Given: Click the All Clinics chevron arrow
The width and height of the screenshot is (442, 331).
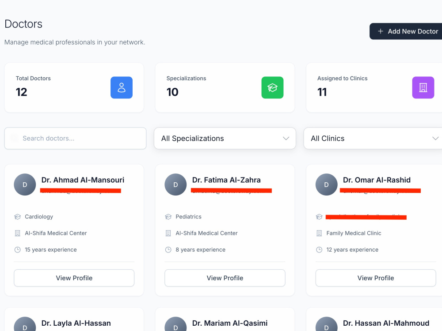Looking at the screenshot, I should pyautogui.click(x=435, y=138).
